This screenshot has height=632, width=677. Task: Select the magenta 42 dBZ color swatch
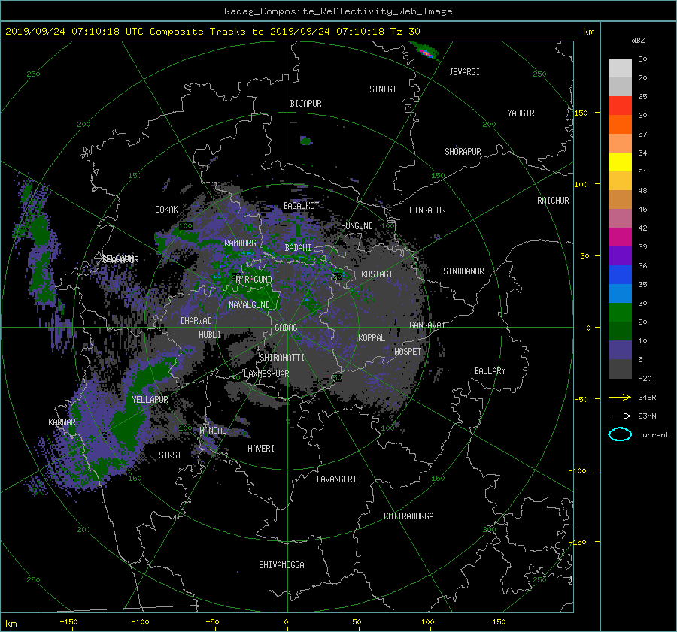click(x=620, y=237)
